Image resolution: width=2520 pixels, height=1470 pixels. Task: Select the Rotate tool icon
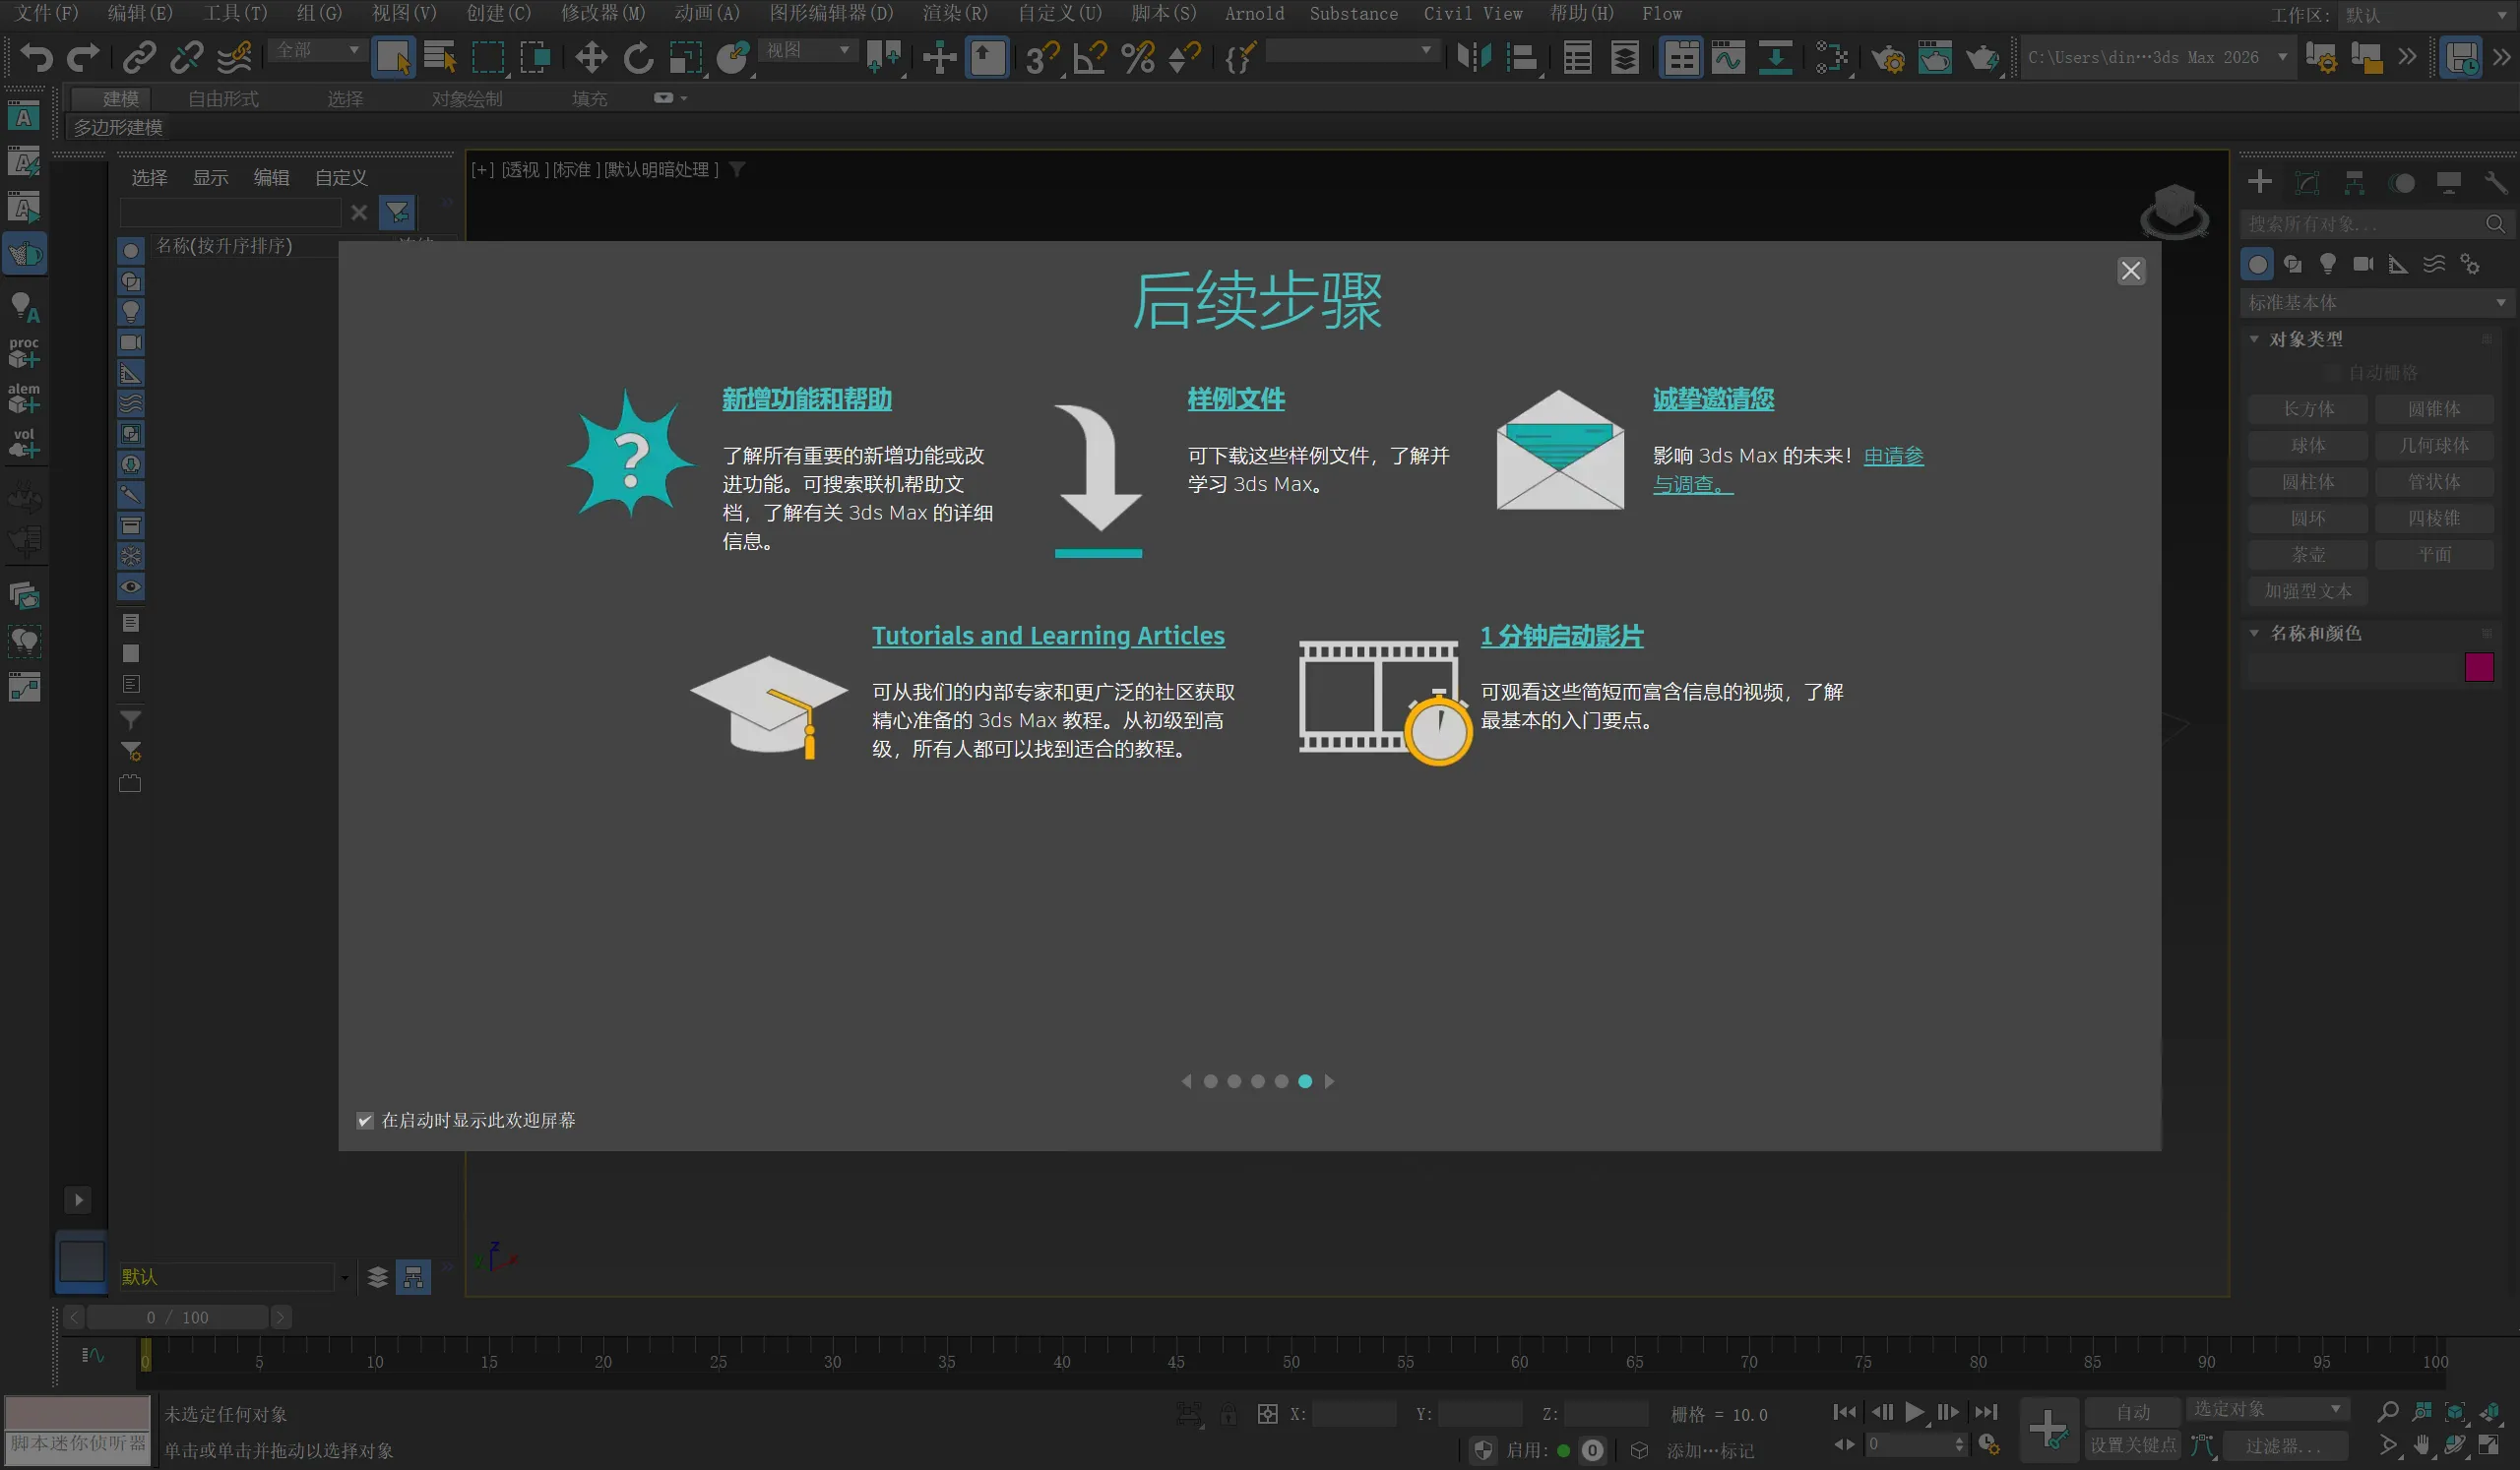coord(638,57)
